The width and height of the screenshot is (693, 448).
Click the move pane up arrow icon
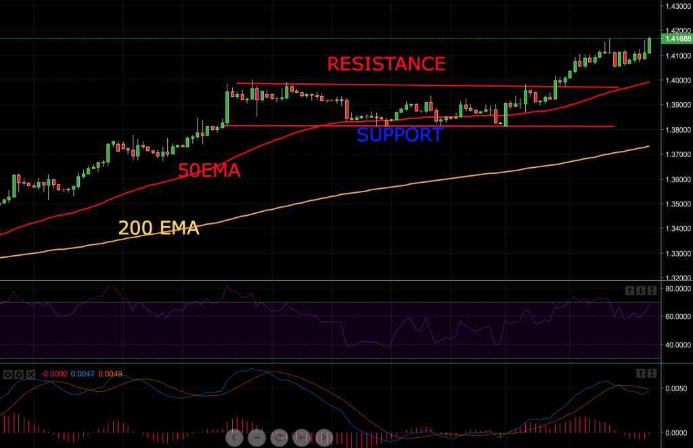pos(629,290)
